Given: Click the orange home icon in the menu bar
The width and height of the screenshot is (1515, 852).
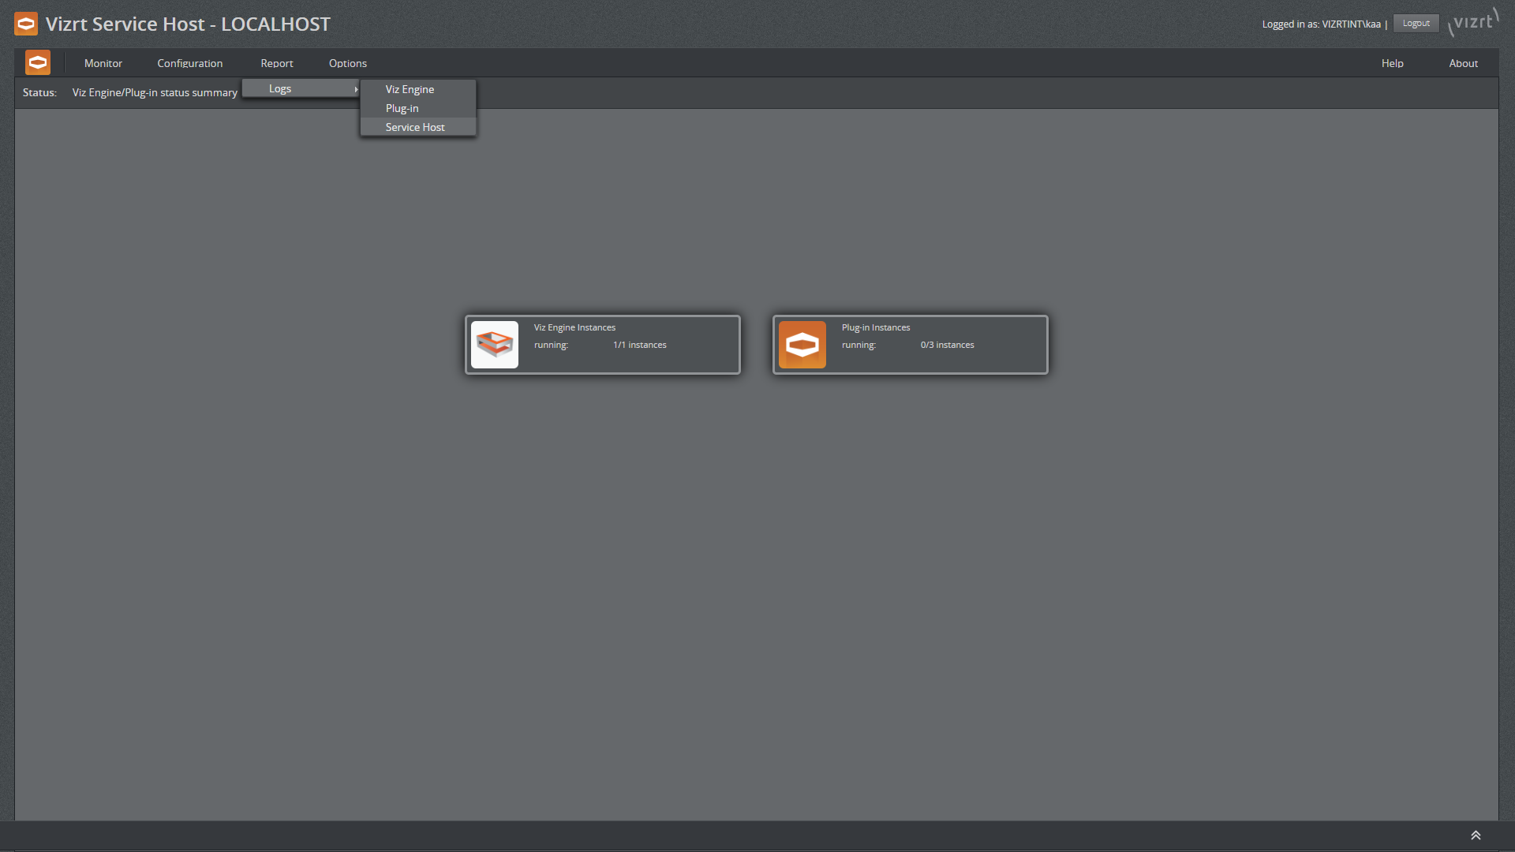Looking at the screenshot, I should [x=38, y=62].
